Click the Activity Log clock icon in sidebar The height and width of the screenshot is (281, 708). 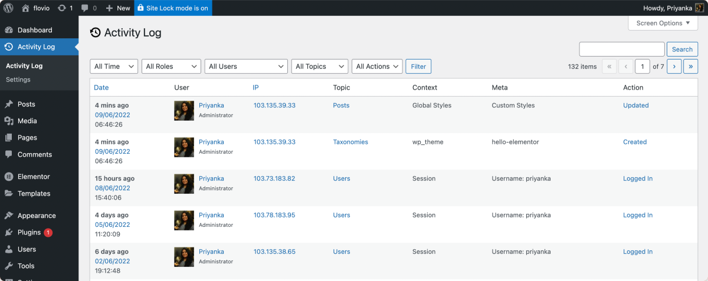tap(9, 47)
